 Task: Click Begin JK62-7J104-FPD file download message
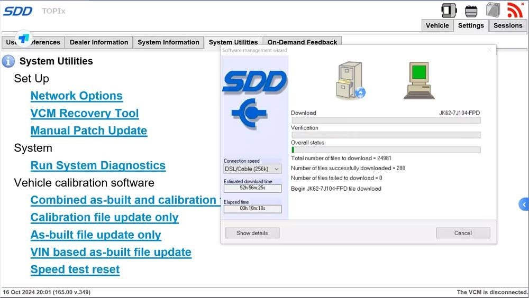336,189
